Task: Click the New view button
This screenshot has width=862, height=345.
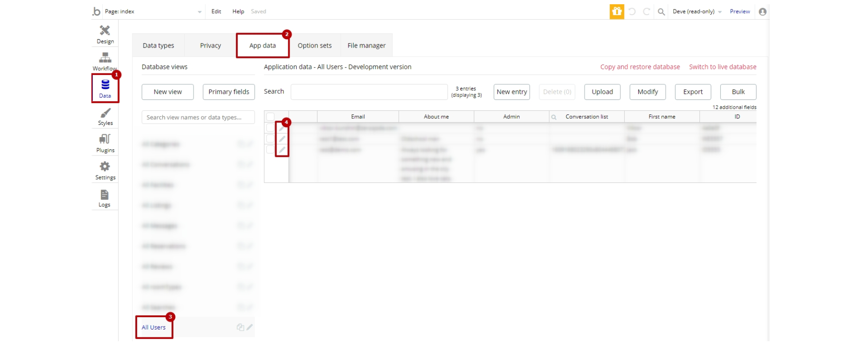Action: [168, 92]
